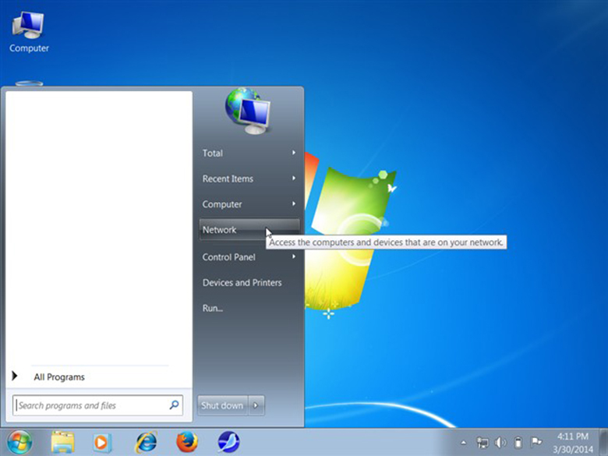Launch Windows Media Player from the taskbar
This screenshot has height=456, width=608.
click(102, 441)
